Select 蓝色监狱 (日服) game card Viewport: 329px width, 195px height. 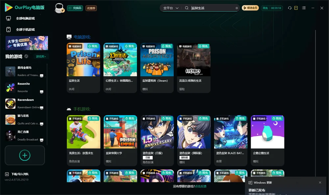click(x=157, y=140)
